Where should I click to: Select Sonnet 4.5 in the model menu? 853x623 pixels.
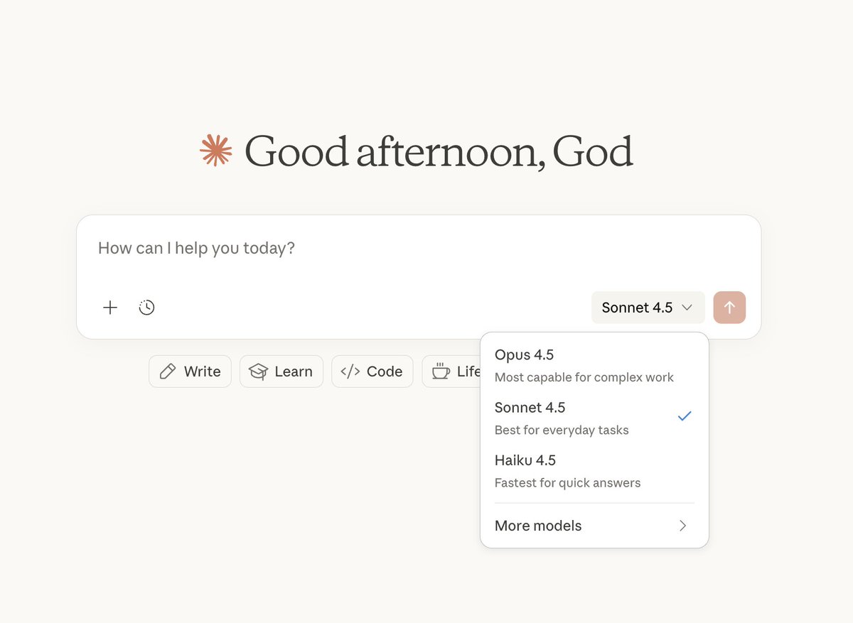pos(594,418)
